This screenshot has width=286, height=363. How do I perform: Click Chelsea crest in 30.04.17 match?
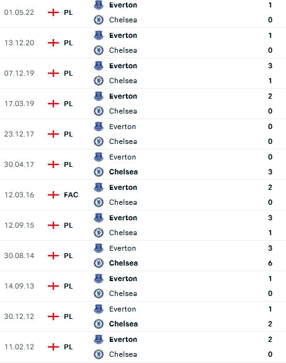pyautogui.click(x=99, y=172)
